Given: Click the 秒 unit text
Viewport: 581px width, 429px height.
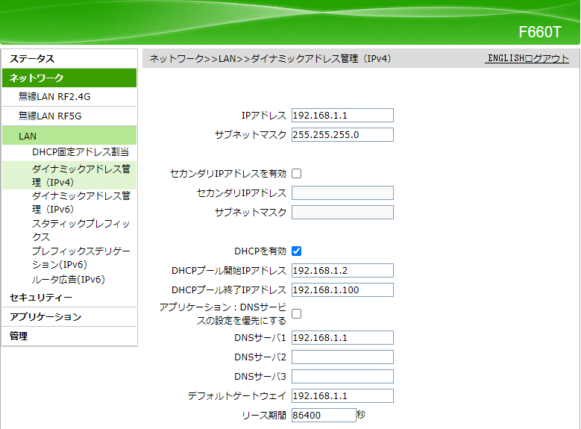Looking at the screenshot, I should [x=361, y=415].
